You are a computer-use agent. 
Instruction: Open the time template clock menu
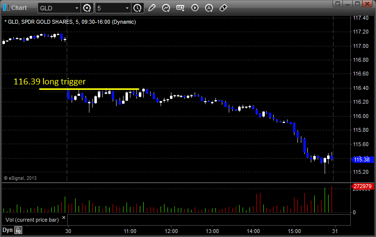pos(138,8)
